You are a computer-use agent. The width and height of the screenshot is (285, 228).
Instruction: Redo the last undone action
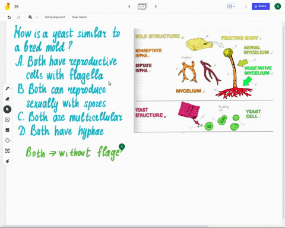(18, 17)
